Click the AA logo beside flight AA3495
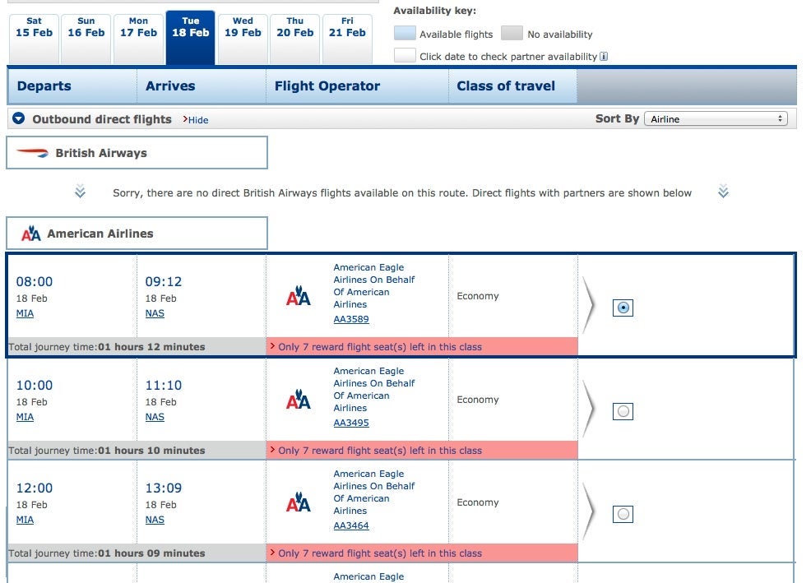Viewport: 811px width, 583px height. pos(299,399)
